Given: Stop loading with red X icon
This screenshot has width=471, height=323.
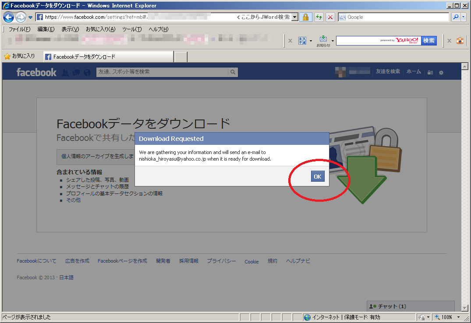Looking at the screenshot, I should pos(330,17).
